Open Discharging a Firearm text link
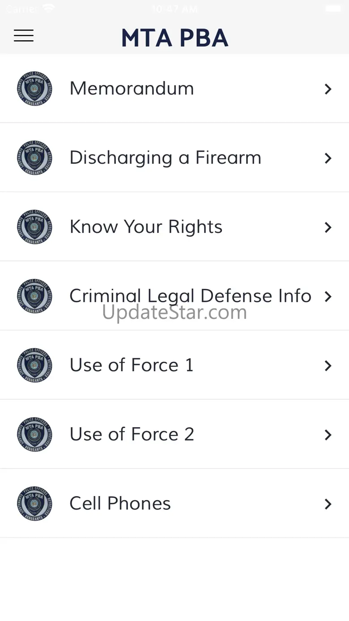This screenshot has height=621, width=349. point(165,158)
